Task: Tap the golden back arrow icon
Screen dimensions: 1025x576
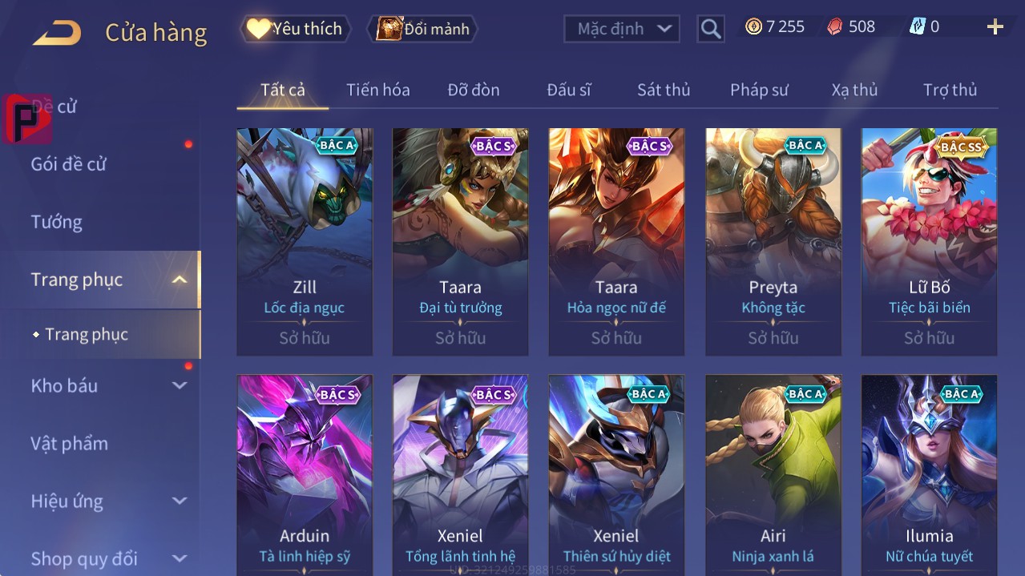Action: (x=57, y=33)
